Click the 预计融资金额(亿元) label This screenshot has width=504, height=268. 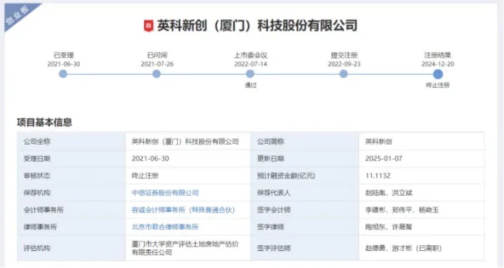click(286, 176)
